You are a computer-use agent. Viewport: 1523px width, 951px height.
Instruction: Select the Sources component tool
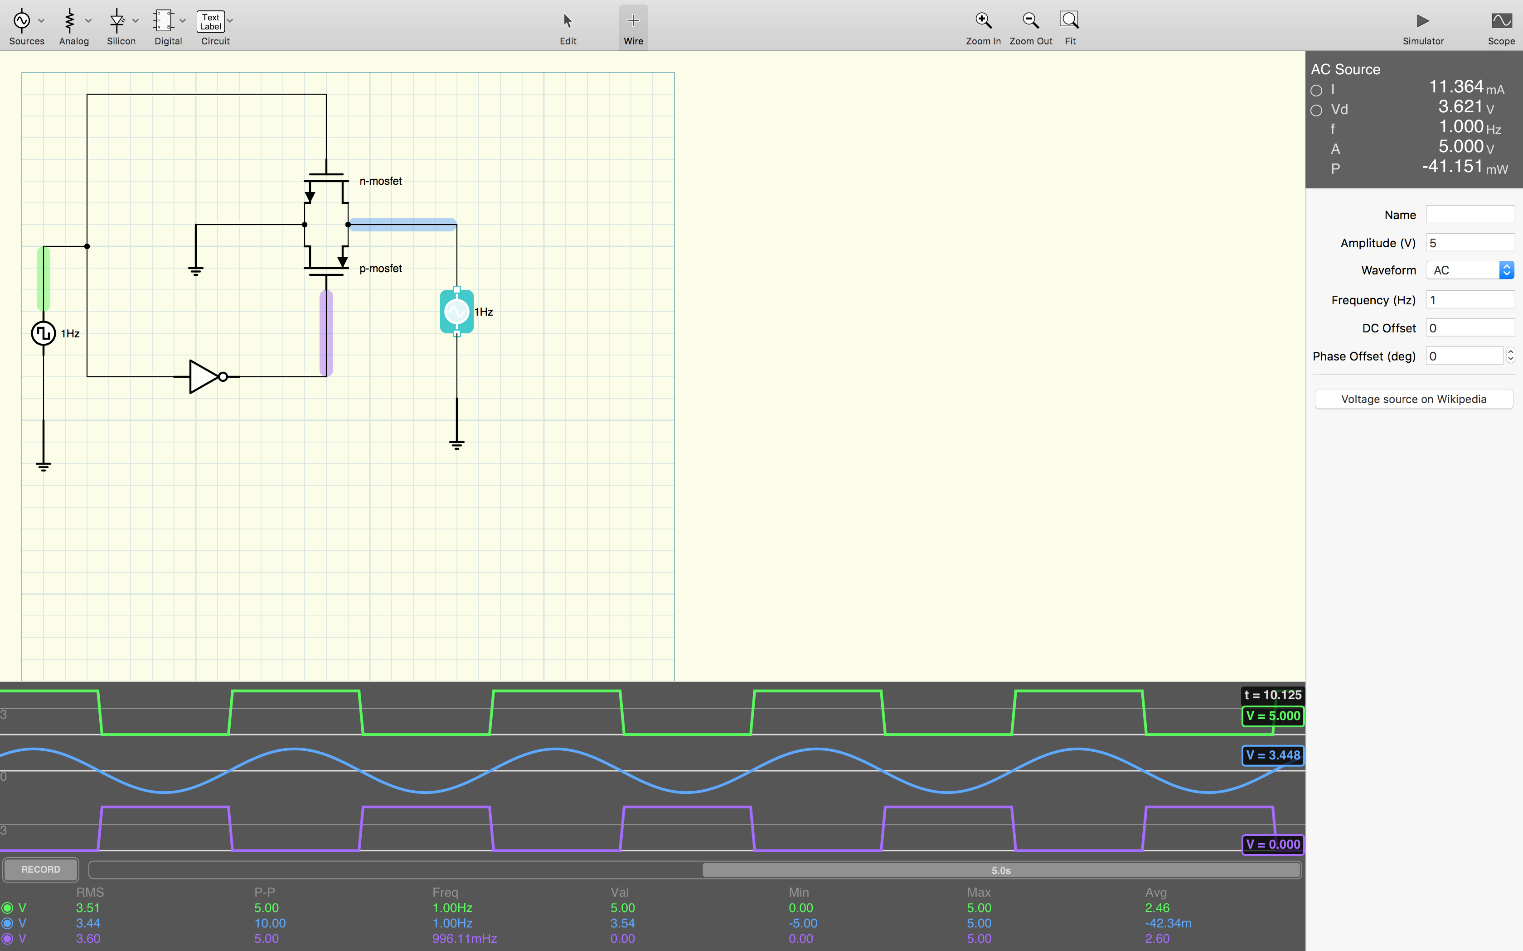pyautogui.click(x=22, y=21)
